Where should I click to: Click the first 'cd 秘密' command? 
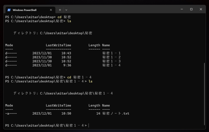coord(64,17)
